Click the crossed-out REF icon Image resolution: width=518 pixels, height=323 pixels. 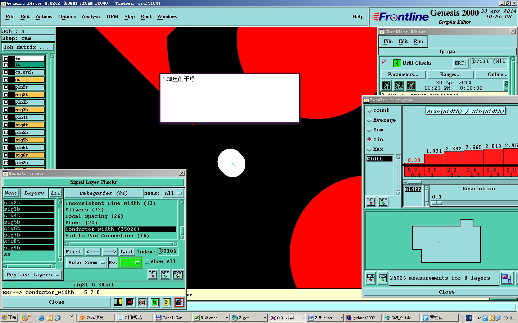tap(142, 302)
